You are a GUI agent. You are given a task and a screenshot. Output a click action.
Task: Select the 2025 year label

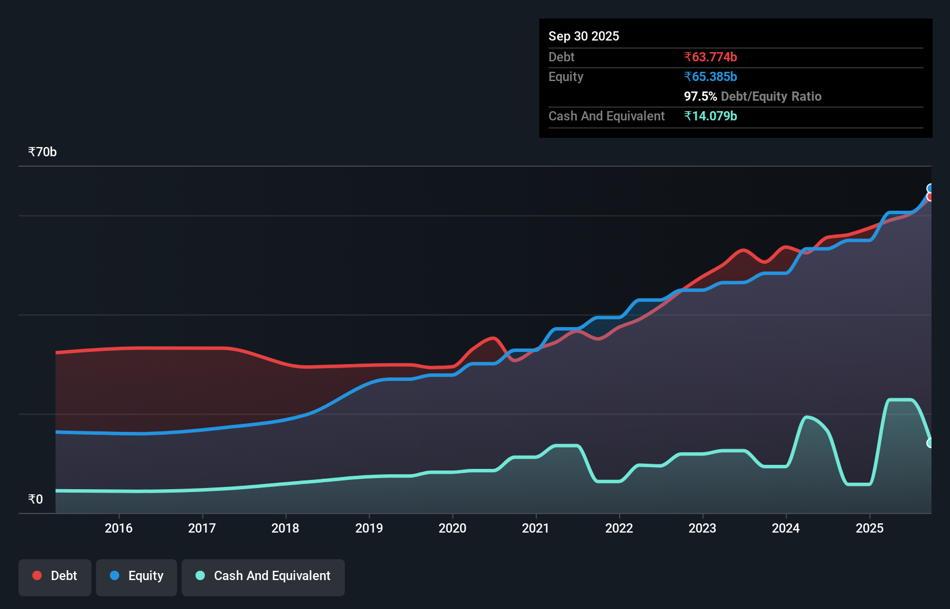pos(870,528)
